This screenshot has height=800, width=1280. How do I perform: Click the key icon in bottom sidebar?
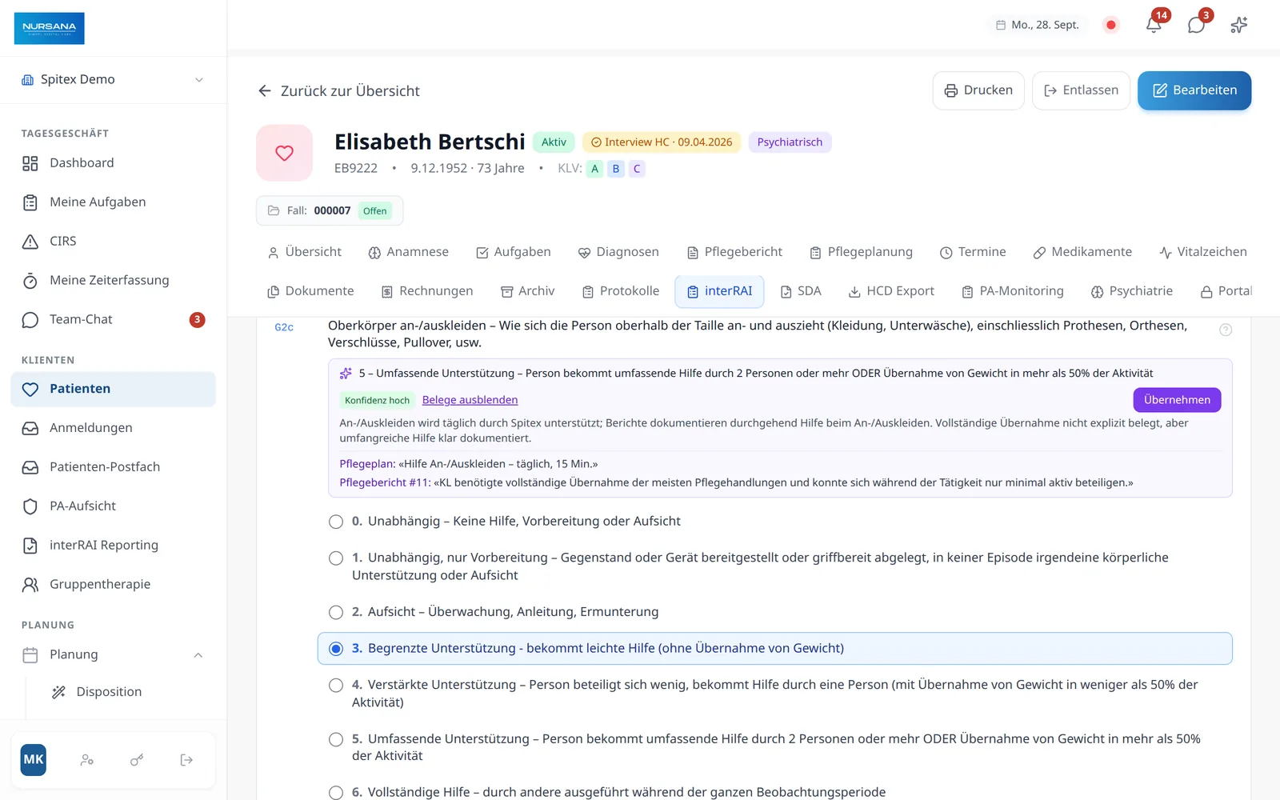137,760
